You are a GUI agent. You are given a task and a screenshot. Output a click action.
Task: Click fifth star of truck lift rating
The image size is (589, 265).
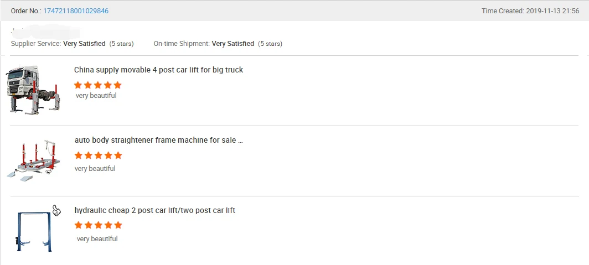tap(117, 85)
